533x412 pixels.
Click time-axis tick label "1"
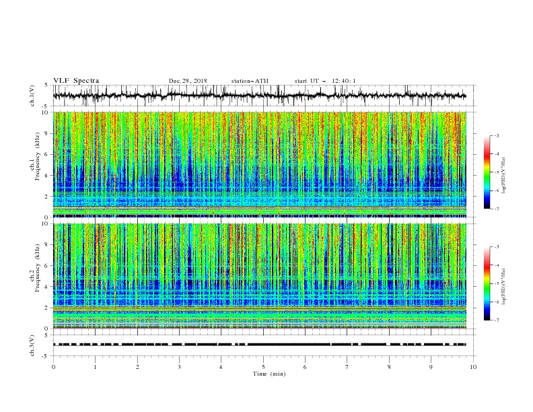(96, 367)
